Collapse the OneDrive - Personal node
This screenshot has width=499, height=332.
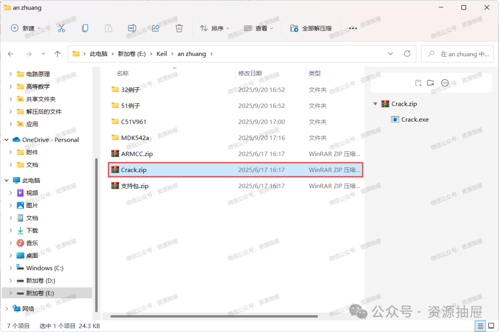[6, 140]
